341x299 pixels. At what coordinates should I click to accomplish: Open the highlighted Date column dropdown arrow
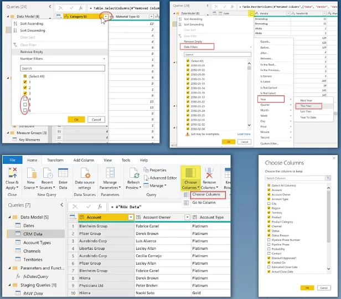(252, 13)
